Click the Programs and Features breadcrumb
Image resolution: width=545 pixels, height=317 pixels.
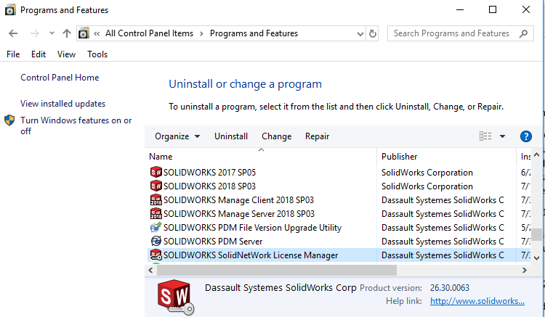(x=254, y=33)
